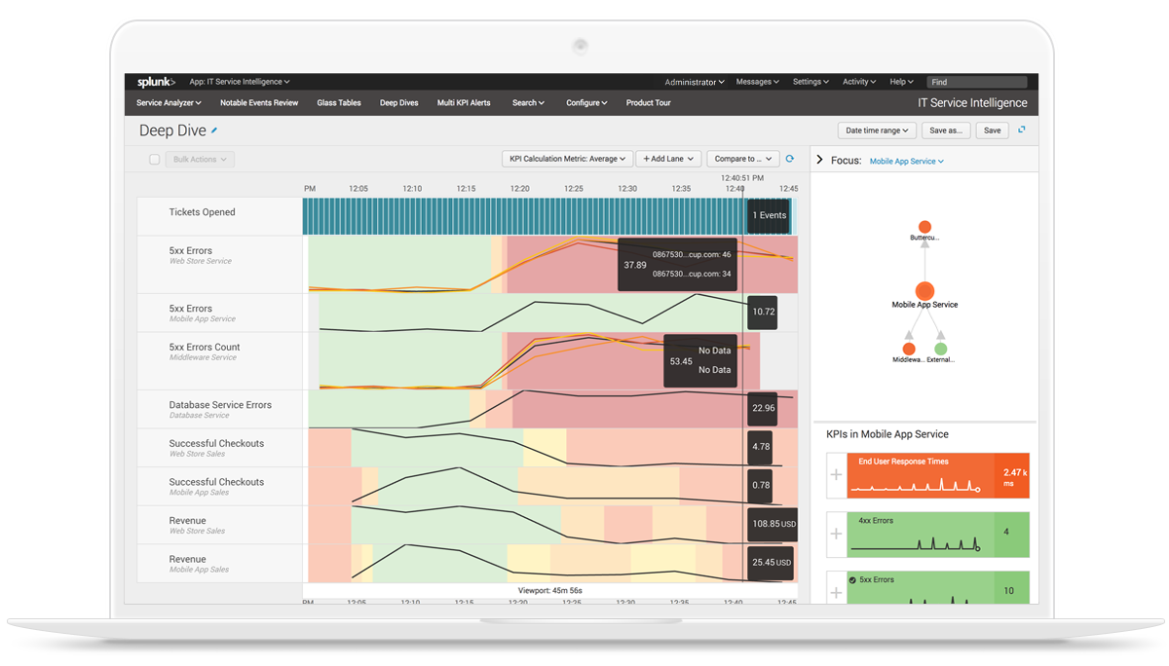Open the Date time range dropdown
The height and width of the screenshot is (666, 1169).
[x=876, y=129]
